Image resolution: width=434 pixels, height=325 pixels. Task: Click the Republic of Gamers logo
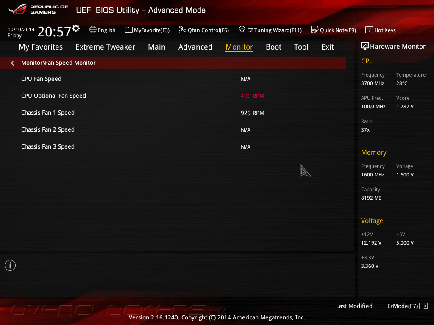click(38, 9)
